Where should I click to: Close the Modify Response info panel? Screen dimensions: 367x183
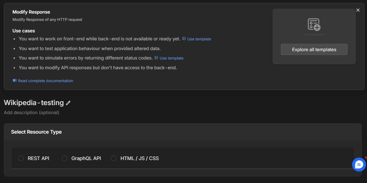click(358, 10)
